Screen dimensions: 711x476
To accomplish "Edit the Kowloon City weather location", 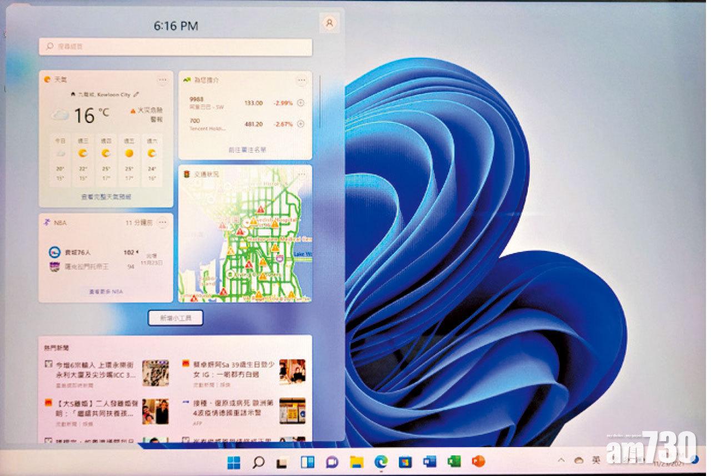I will (x=137, y=95).
